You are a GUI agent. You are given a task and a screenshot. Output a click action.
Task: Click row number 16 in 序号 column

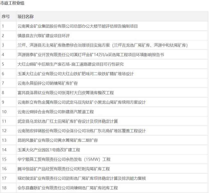click(x=4, y=169)
